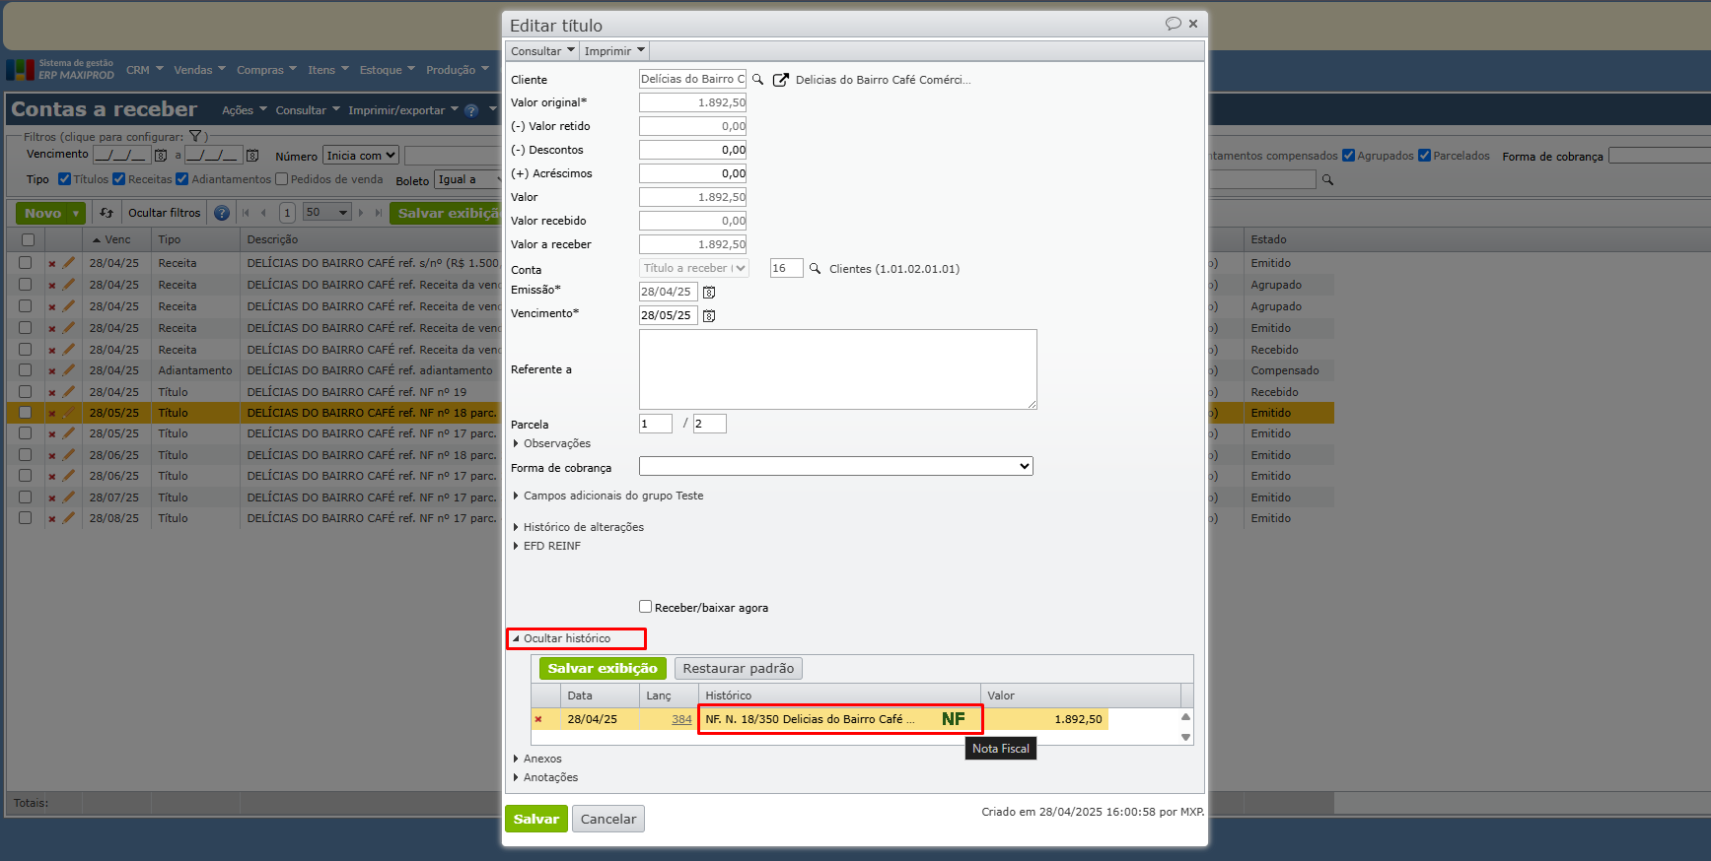
Task: Click the refresh icon next to Novo
Action: pyautogui.click(x=107, y=213)
